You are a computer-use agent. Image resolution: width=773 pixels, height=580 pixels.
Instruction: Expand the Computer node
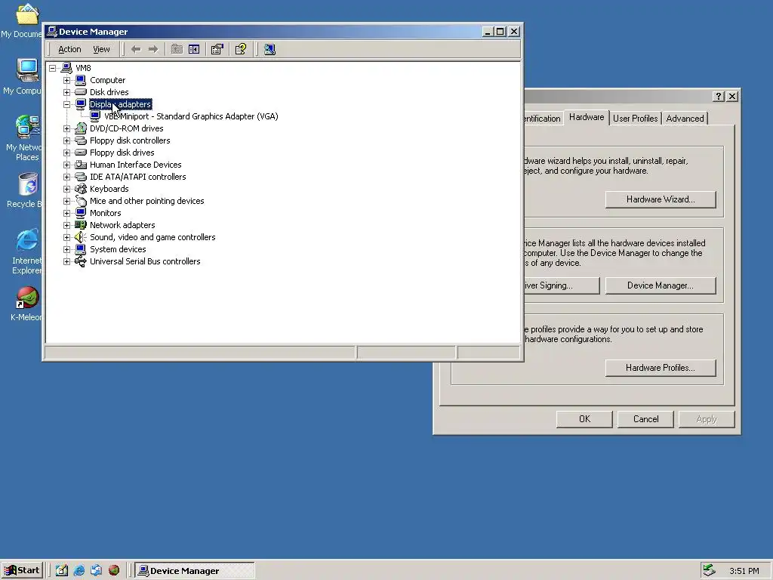[66, 80]
